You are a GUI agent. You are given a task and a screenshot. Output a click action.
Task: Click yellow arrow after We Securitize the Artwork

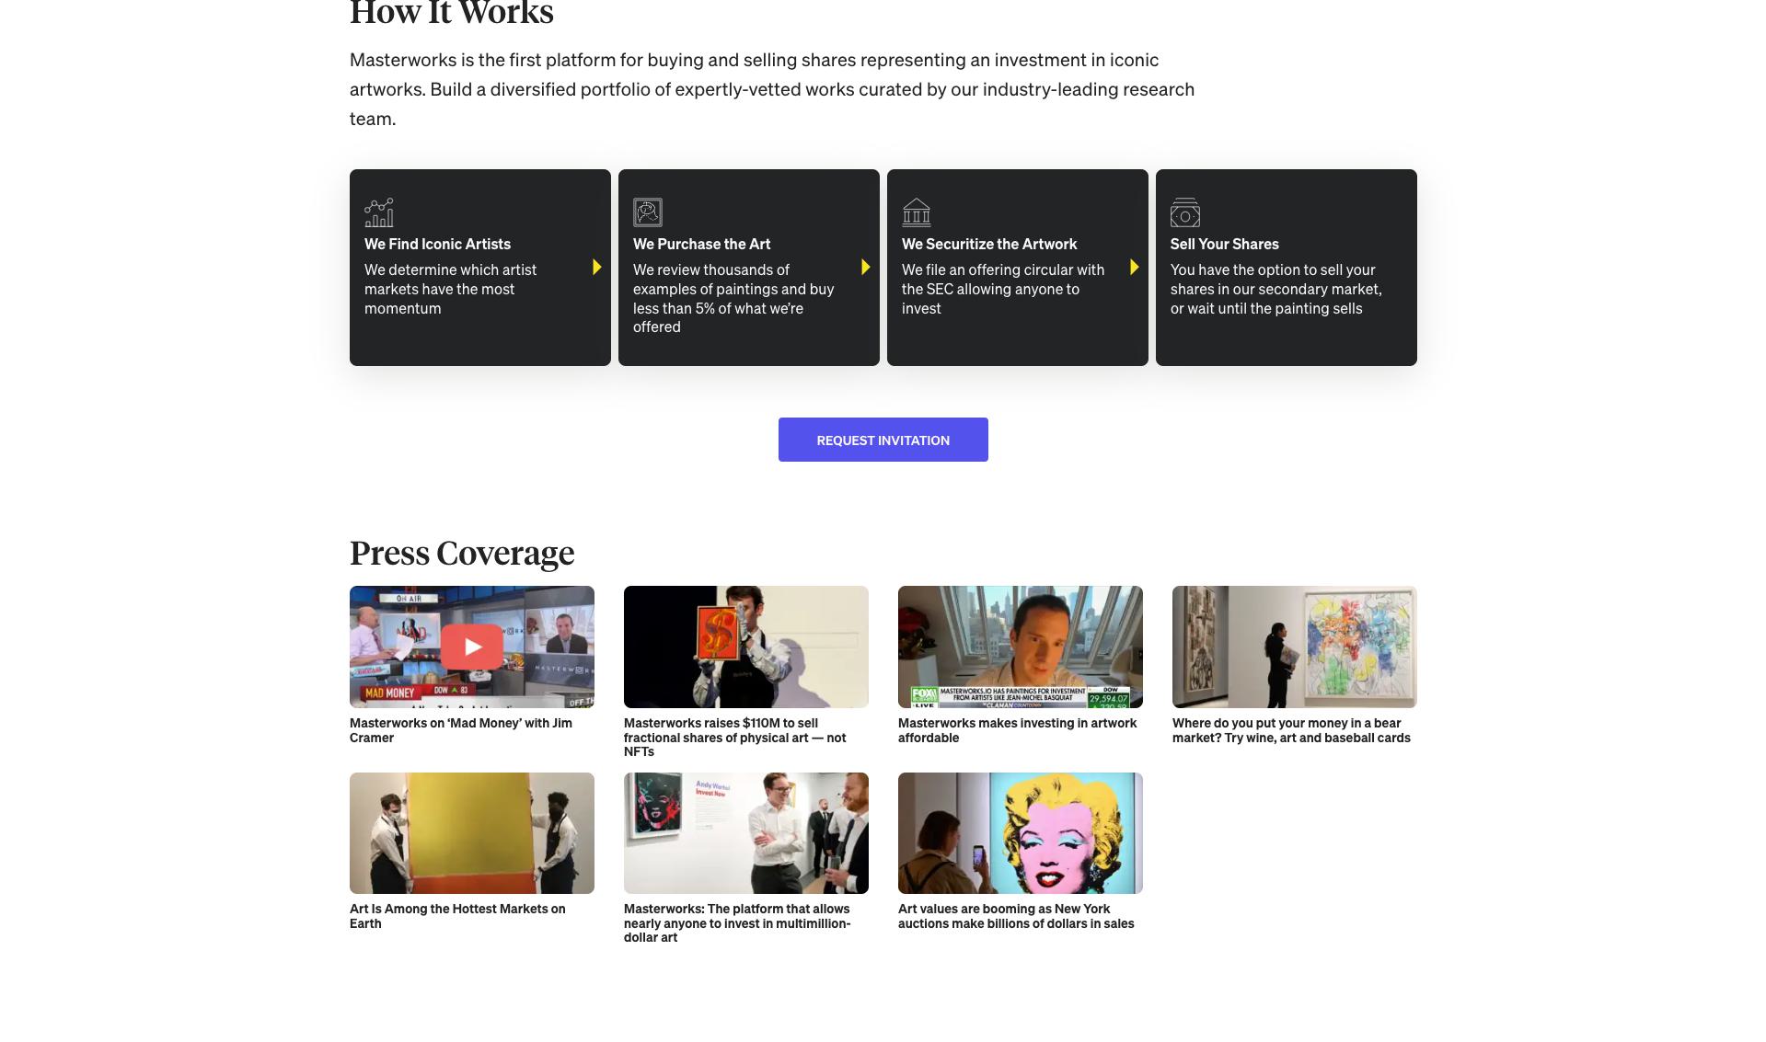point(1135,267)
